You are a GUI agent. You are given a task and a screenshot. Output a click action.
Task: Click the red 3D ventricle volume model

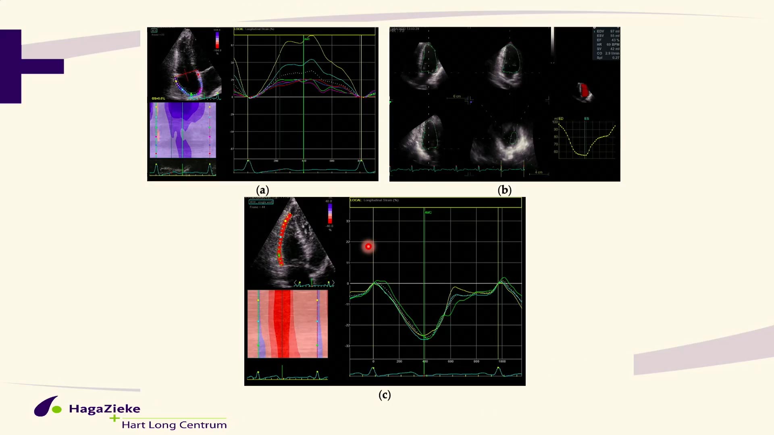point(585,91)
